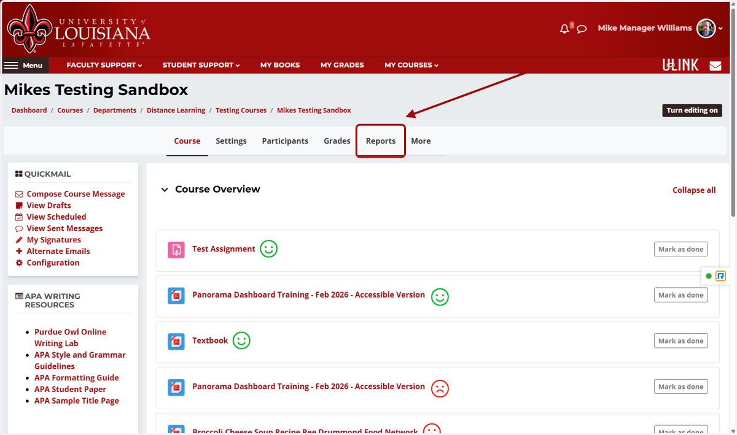Click the Textbook PDF file icon

[x=176, y=341]
